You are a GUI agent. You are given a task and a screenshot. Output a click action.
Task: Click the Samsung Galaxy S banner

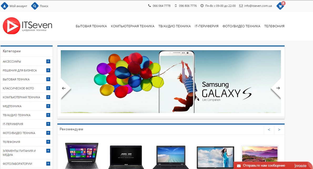171,81
